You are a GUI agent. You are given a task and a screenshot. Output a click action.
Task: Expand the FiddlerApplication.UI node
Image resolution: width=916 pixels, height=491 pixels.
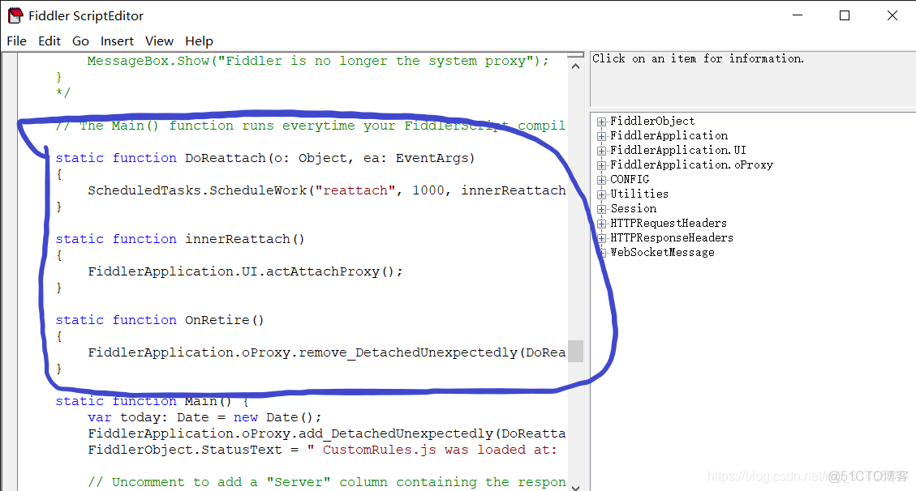point(602,151)
